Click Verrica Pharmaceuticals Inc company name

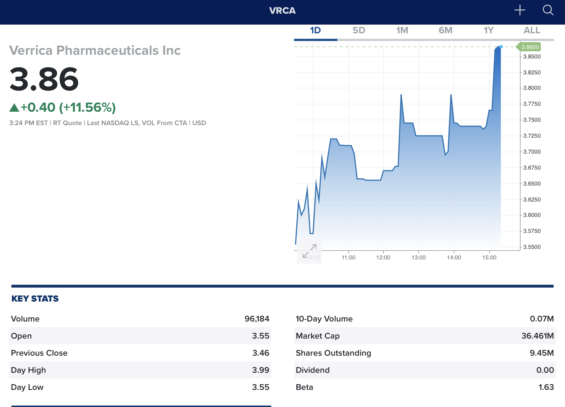click(95, 50)
